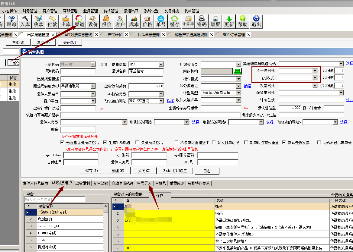Enable 网站不显示转单号 checkbox
The image size is (353, 252).
pyautogui.click(x=319, y=142)
